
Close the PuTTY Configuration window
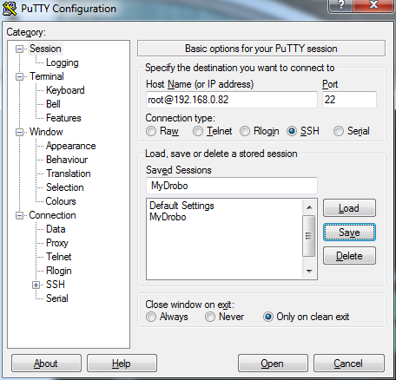373,5
